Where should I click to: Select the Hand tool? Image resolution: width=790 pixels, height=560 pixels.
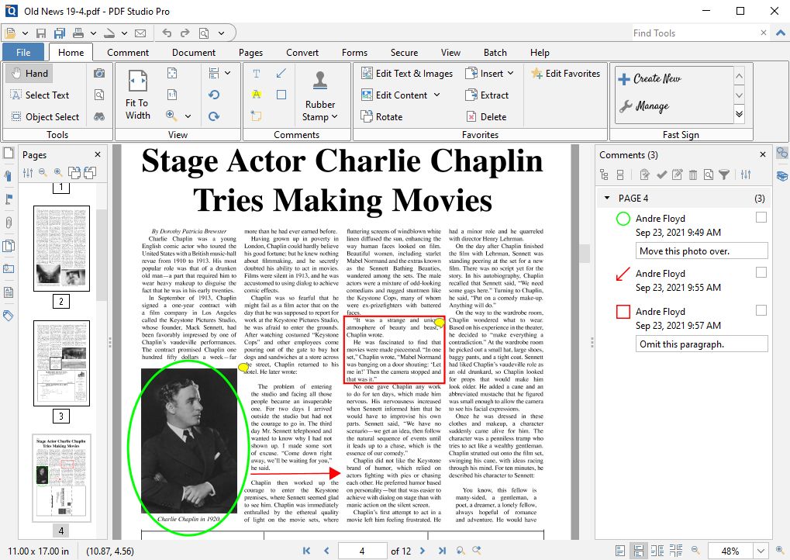tap(31, 73)
